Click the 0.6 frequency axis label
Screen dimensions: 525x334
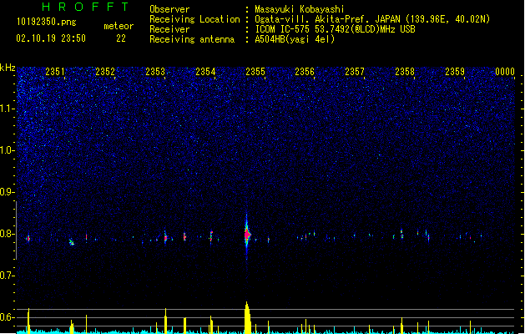pos(7,317)
